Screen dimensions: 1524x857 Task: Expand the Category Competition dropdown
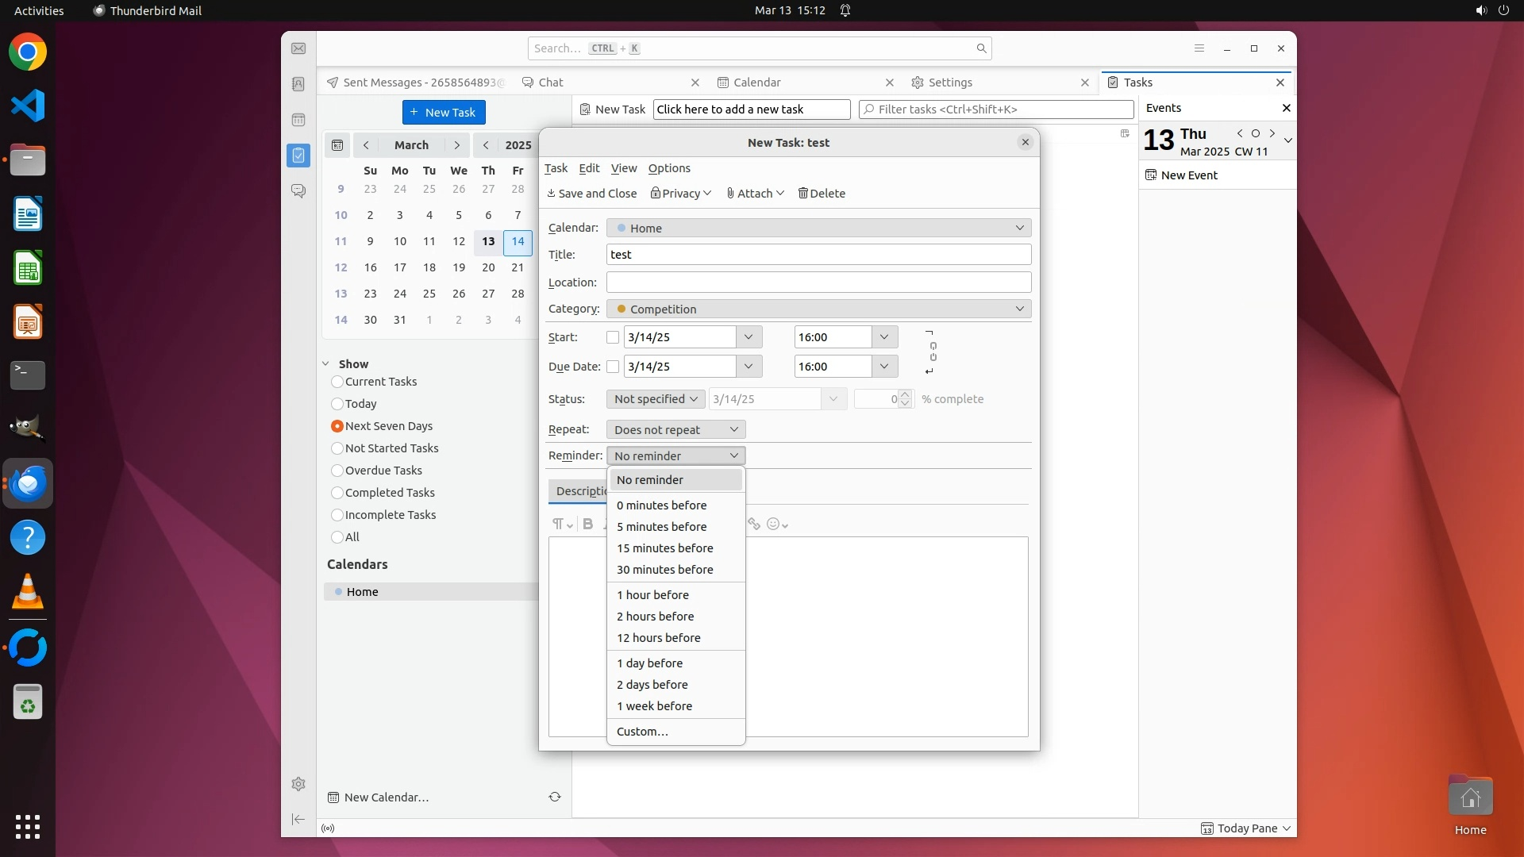[818, 309]
